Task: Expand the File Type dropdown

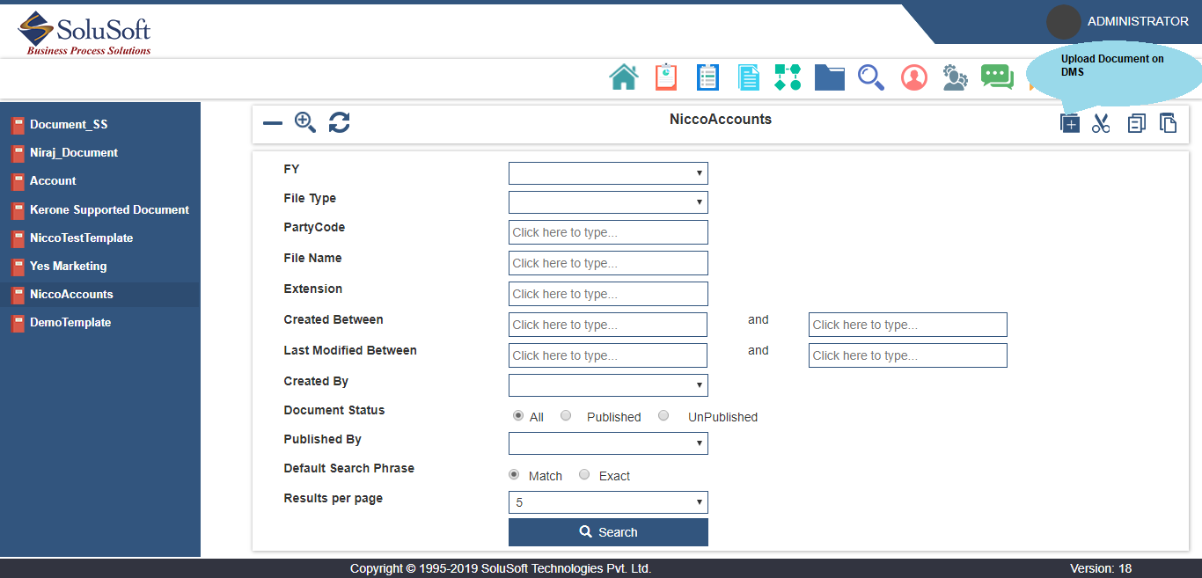Action: (608, 202)
